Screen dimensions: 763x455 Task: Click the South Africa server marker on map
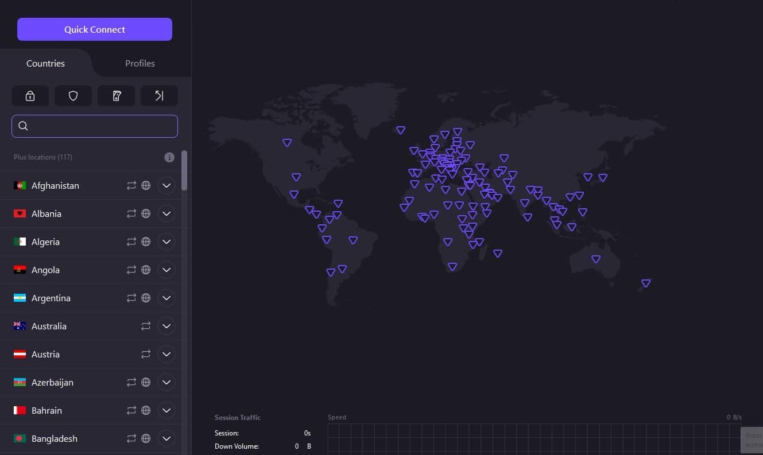pyautogui.click(x=452, y=267)
